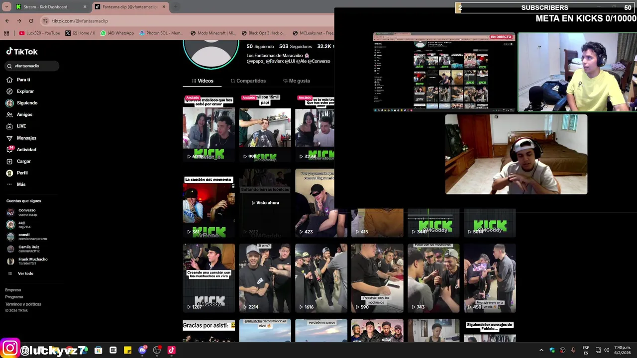The height and width of the screenshot is (358, 637).
Task: Open Perfil in sidebar
Action: click(17, 173)
